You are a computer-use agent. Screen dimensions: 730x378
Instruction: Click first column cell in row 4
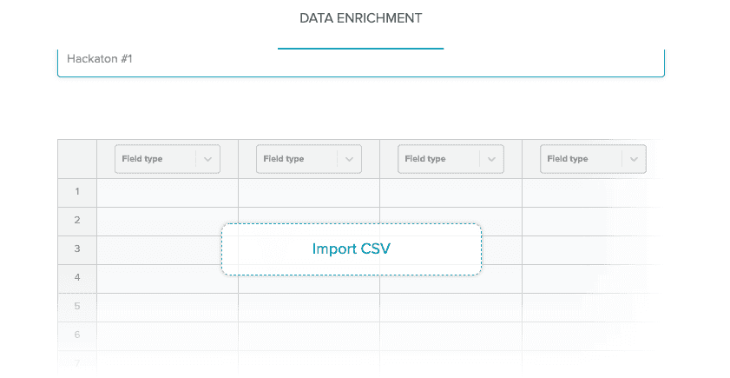pos(158,279)
